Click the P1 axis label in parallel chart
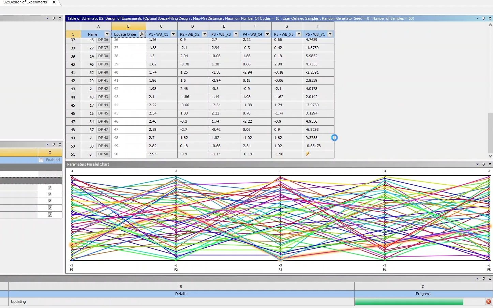493x308 pixels. 72,269
